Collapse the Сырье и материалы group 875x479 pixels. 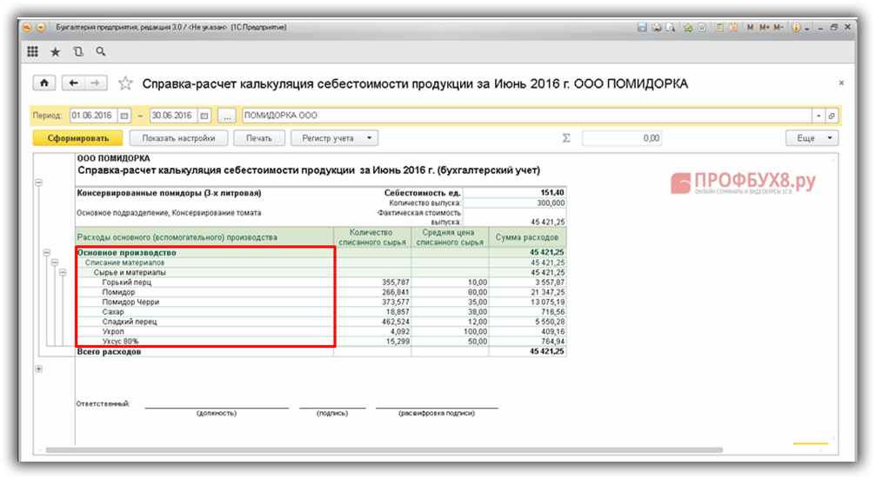pos(62,272)
